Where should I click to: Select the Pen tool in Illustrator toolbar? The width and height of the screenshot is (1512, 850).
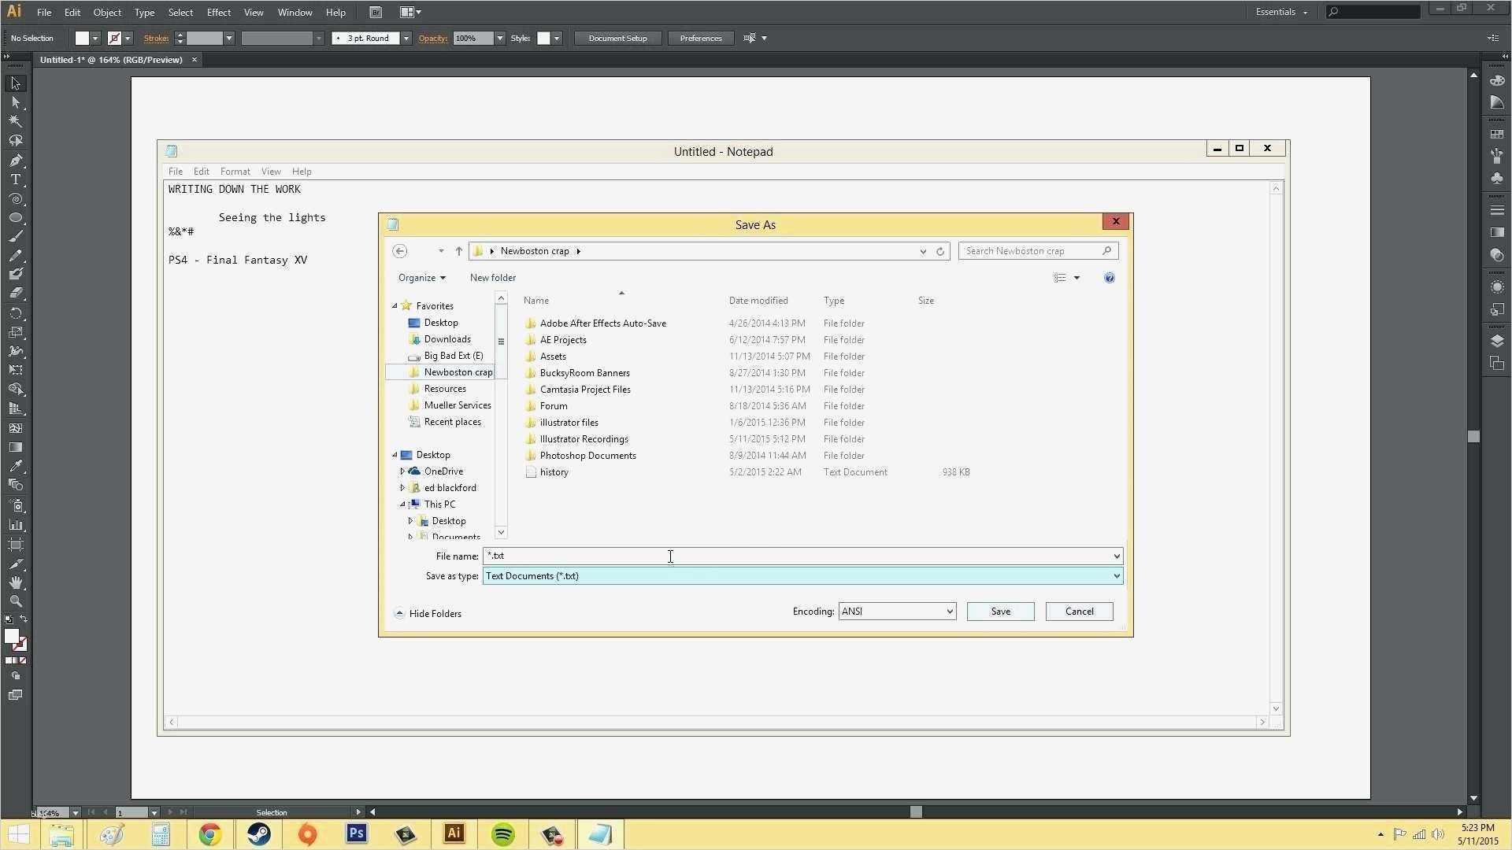[16, 161]
